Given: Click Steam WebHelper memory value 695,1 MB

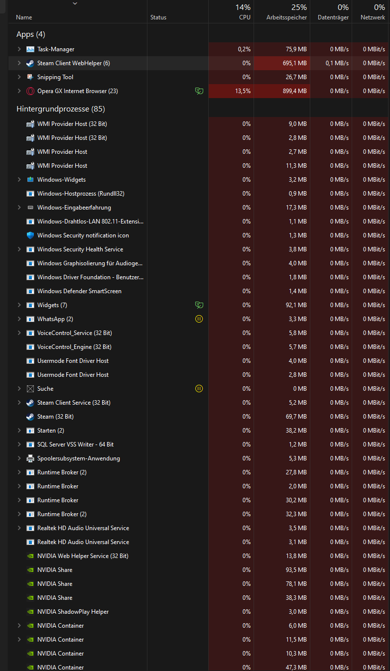Looking at the screenshot, I should click(294, 63).
